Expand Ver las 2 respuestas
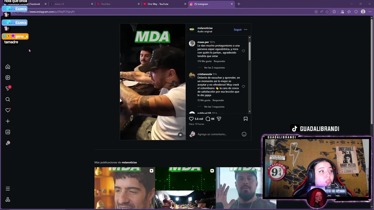 [x=214, y=68]
